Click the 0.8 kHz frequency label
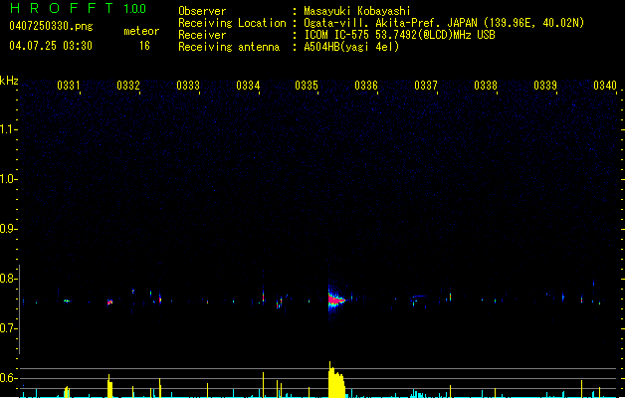 (x=7, y=279)
